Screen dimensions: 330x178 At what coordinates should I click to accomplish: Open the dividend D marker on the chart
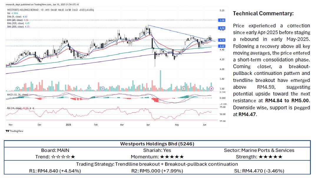(103, 89)
